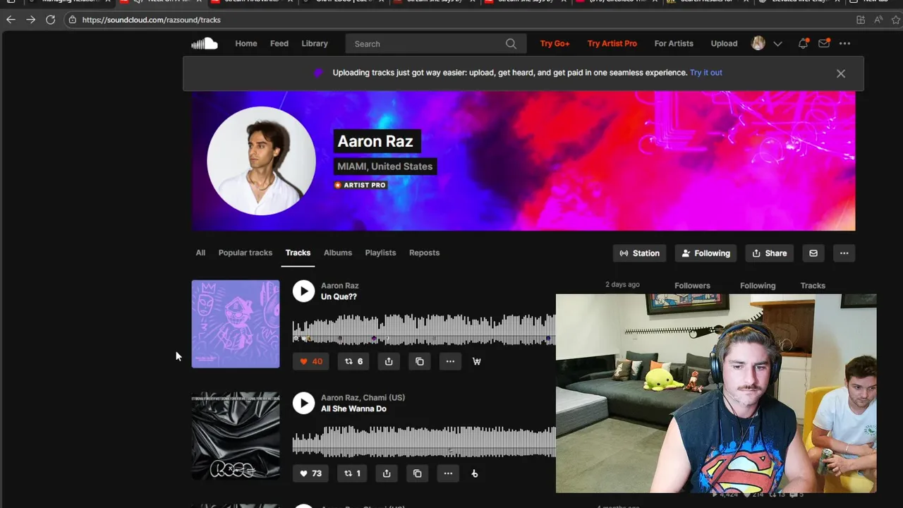This screenshot has width=903, height=508.
Task: Follow the Try it out link
Action: [x=706, y=73]
